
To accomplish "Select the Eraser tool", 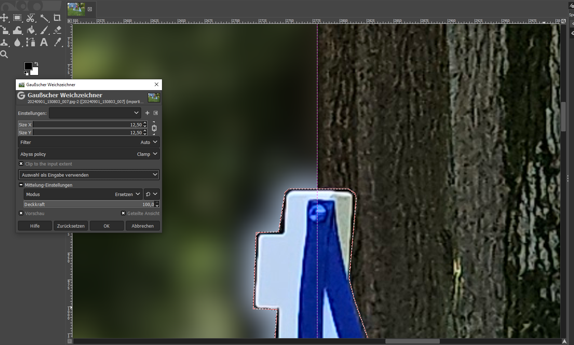I will click(x=57, y=30).
